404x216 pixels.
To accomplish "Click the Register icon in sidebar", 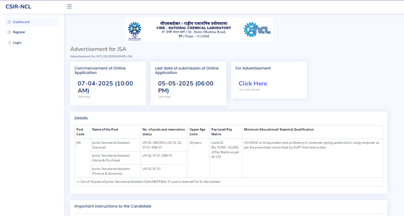I will point(9,32).
